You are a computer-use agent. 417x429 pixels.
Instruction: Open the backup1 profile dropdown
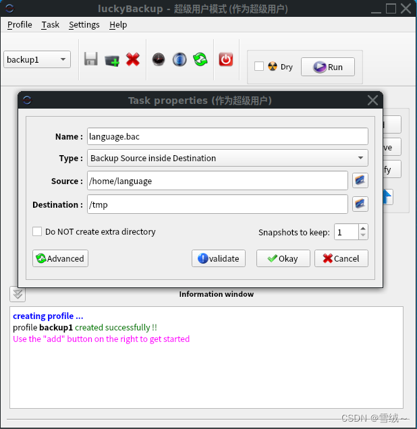37,59
